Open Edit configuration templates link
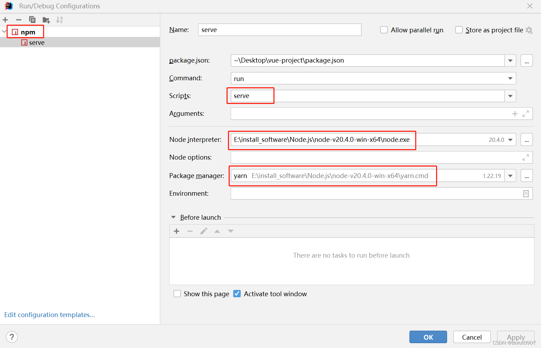This screenshot has height=348, width=541. pos(49,315)
